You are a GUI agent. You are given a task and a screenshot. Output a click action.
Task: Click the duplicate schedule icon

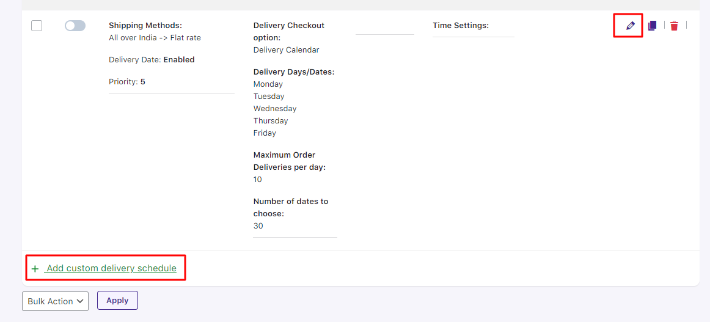click(653, 26)
